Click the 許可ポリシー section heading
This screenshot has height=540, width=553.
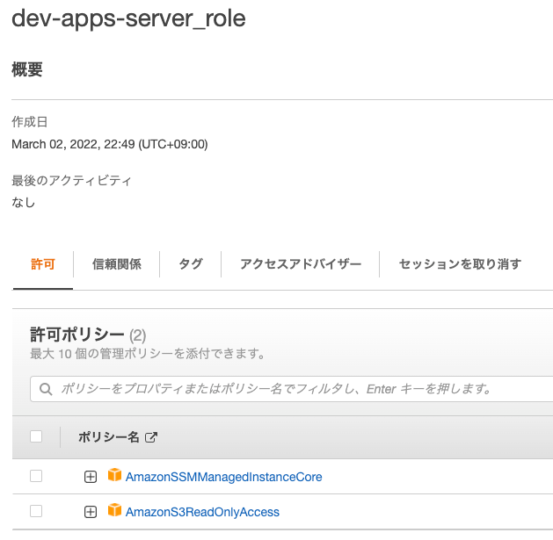point(77,335)
